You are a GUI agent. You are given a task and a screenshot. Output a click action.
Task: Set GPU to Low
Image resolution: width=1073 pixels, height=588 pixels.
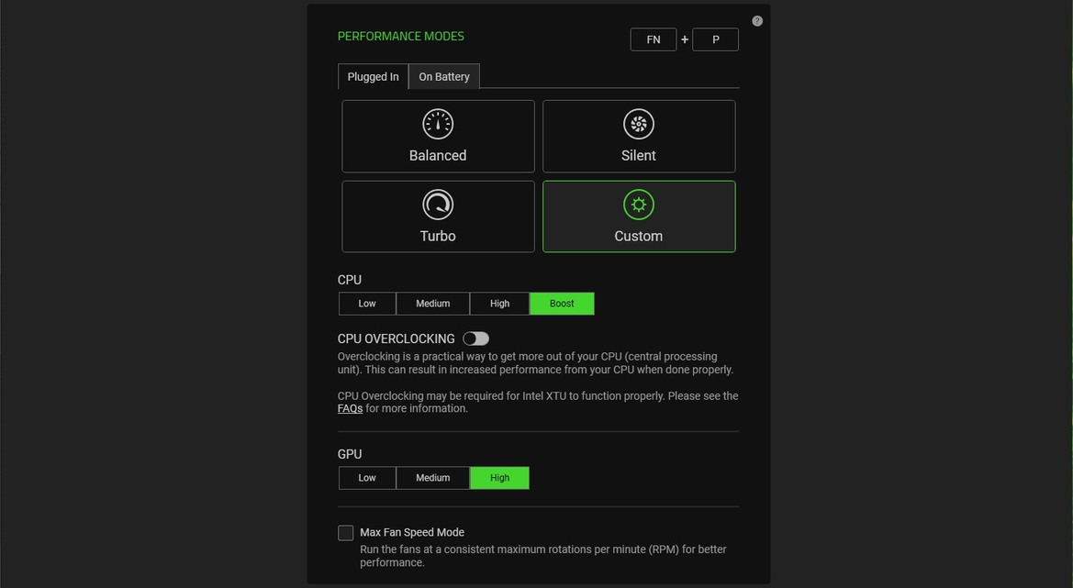click(x=367, y=478)
